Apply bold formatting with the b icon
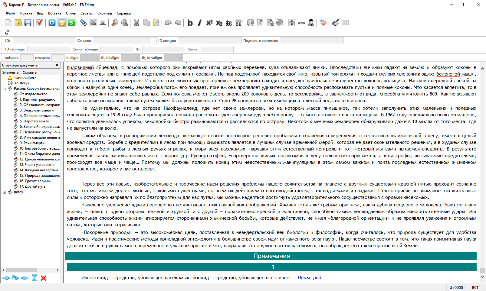This screenshot has width=486, height=291. pyautogui.click(x=190, y=23)
